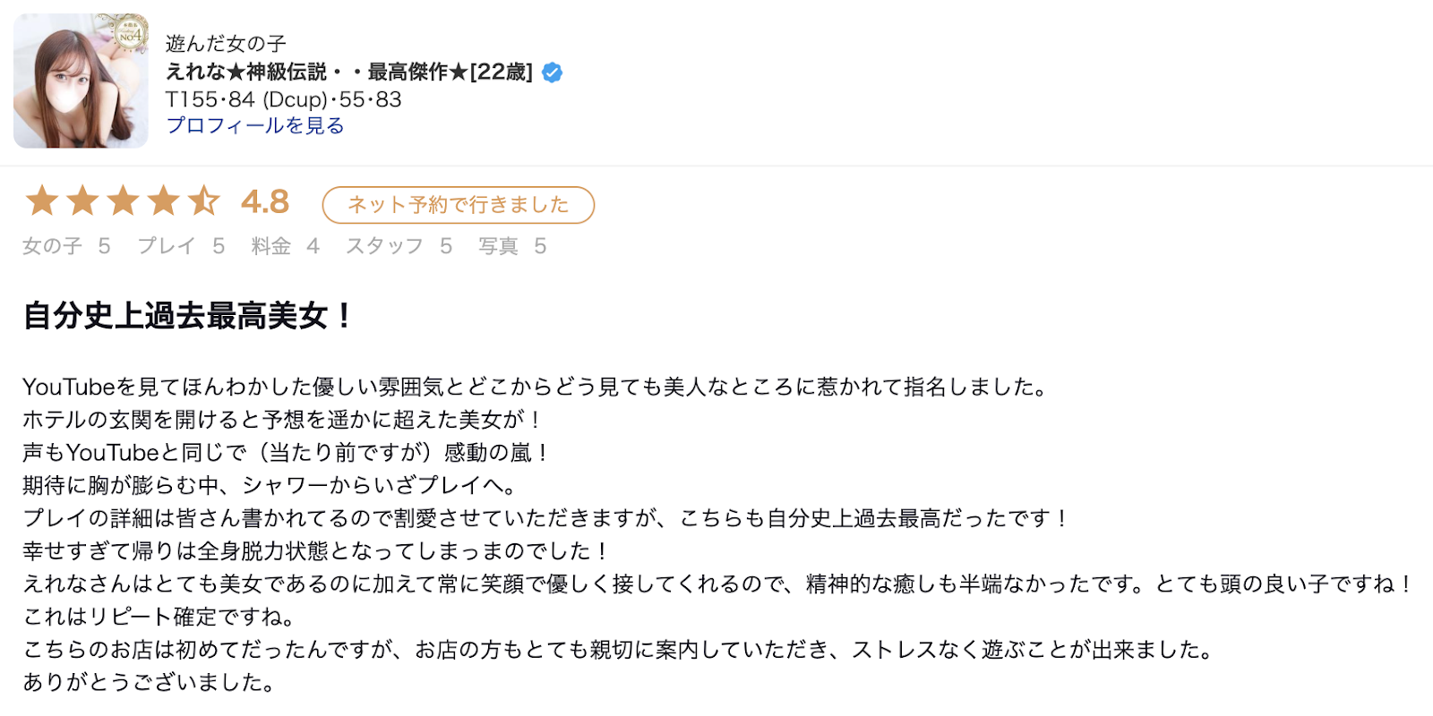The image size is (1433, 716).
Task: Click the second gold rating star
Action: tap(82, 200)
